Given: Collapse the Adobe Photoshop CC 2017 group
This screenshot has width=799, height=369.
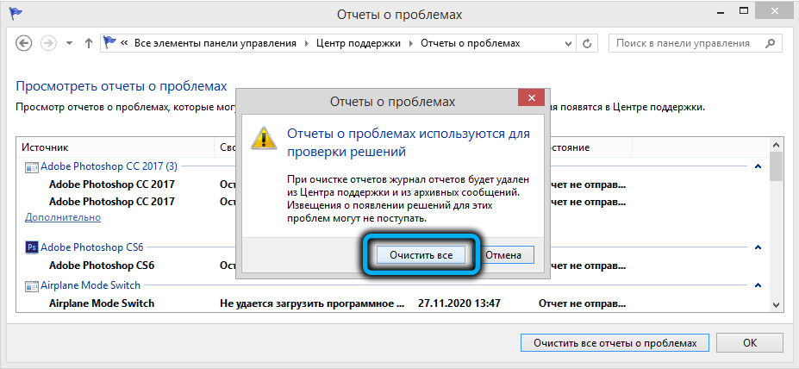Looking at the screenshot, I should pos(758,166).
